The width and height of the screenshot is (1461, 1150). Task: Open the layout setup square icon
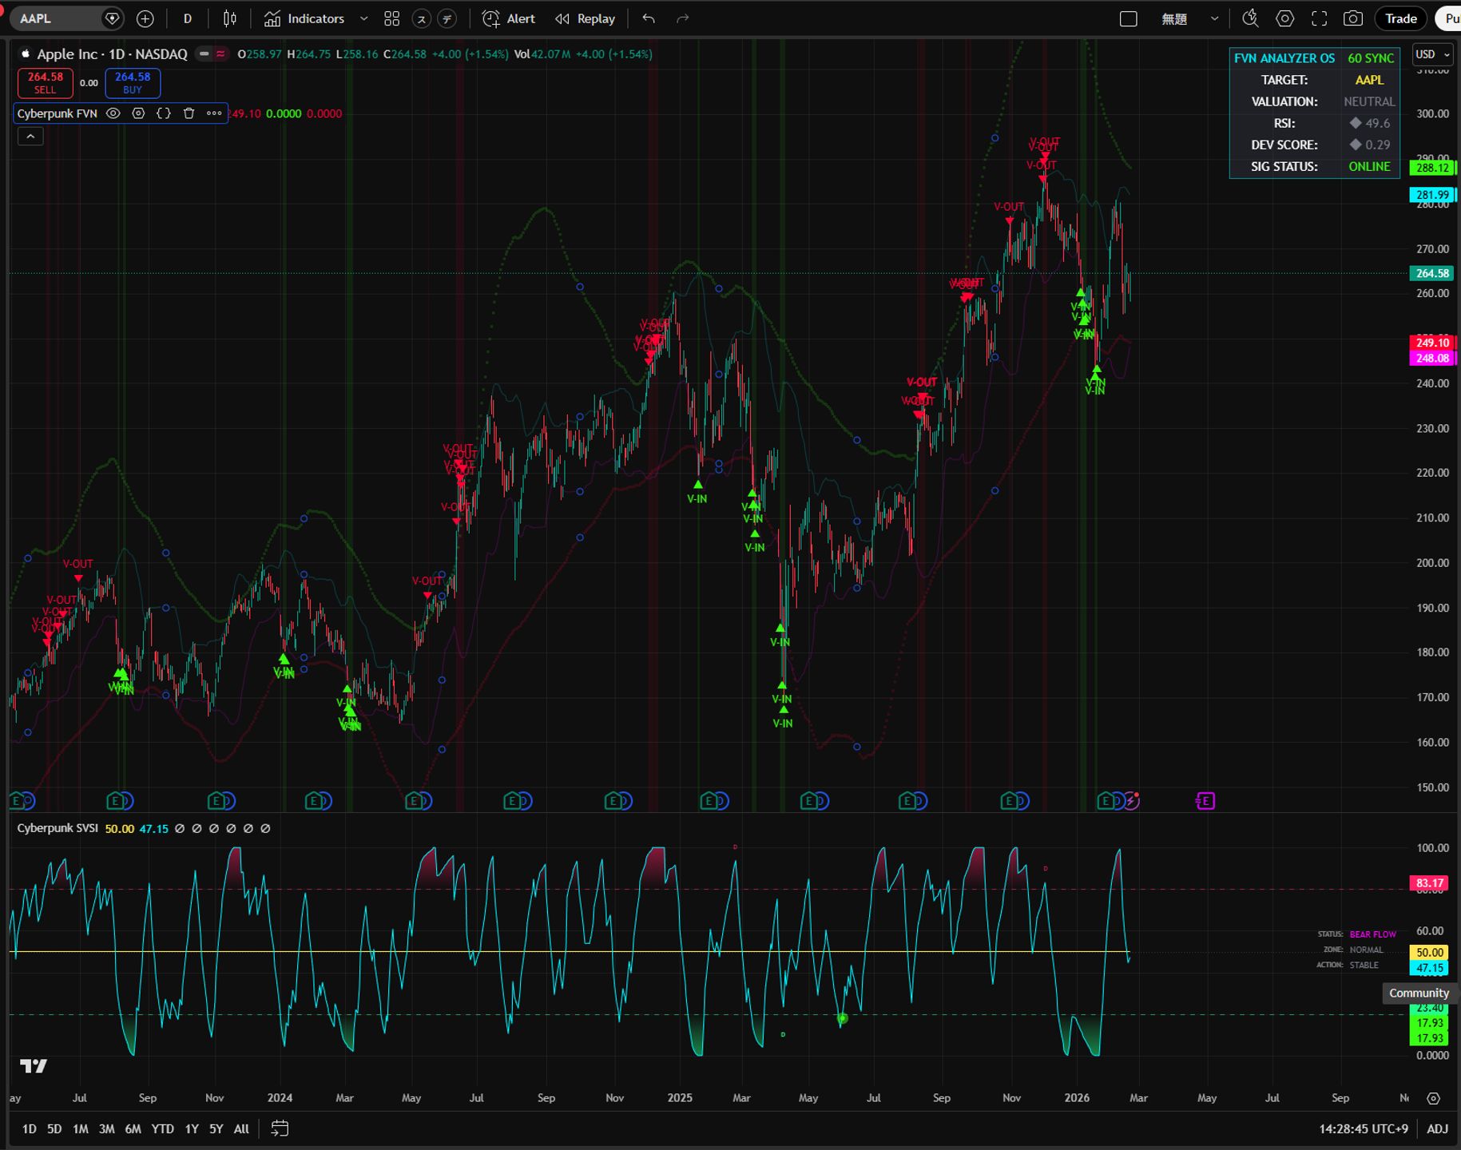(x=1129, y=18)
